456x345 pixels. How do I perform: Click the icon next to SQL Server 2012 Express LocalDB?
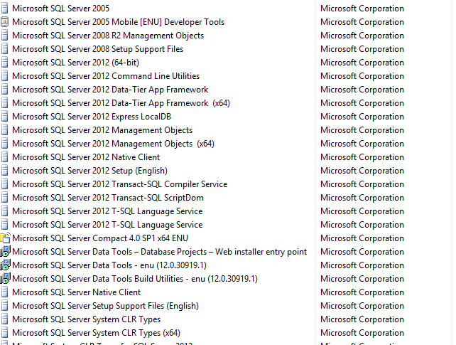(x=5, y=117)
